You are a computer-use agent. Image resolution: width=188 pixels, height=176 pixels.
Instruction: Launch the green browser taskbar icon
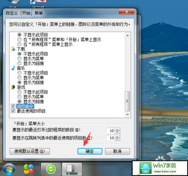pyautogui.click(x=51, y=169)
